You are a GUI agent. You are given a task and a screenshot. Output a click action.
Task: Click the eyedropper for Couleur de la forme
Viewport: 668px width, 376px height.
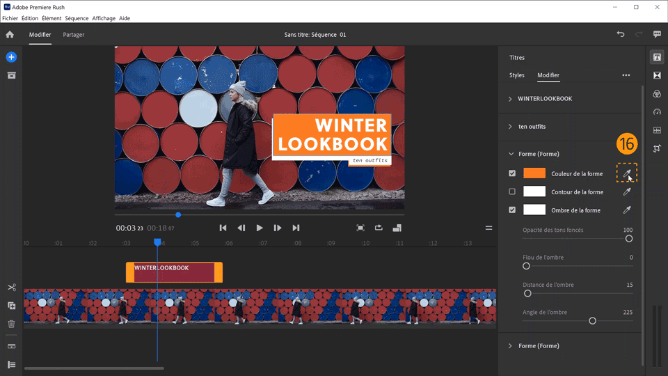(x=626, y=173)
